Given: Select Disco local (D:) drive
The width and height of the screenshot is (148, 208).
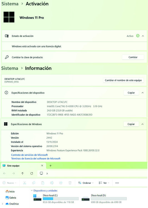Looking at the screenshot, I should 104,199.
